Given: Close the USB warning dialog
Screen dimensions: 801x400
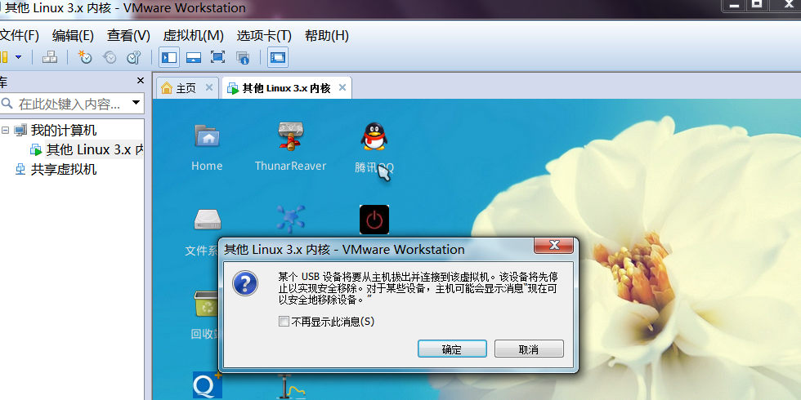Looking at the screenshot, I should tap(554, 246).
